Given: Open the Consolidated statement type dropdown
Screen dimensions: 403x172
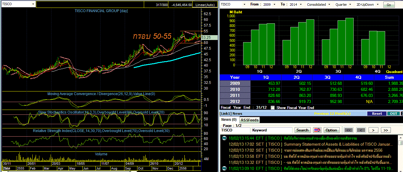Looking at the screenshot, I should pyautogui.click(x=329, y=5).
